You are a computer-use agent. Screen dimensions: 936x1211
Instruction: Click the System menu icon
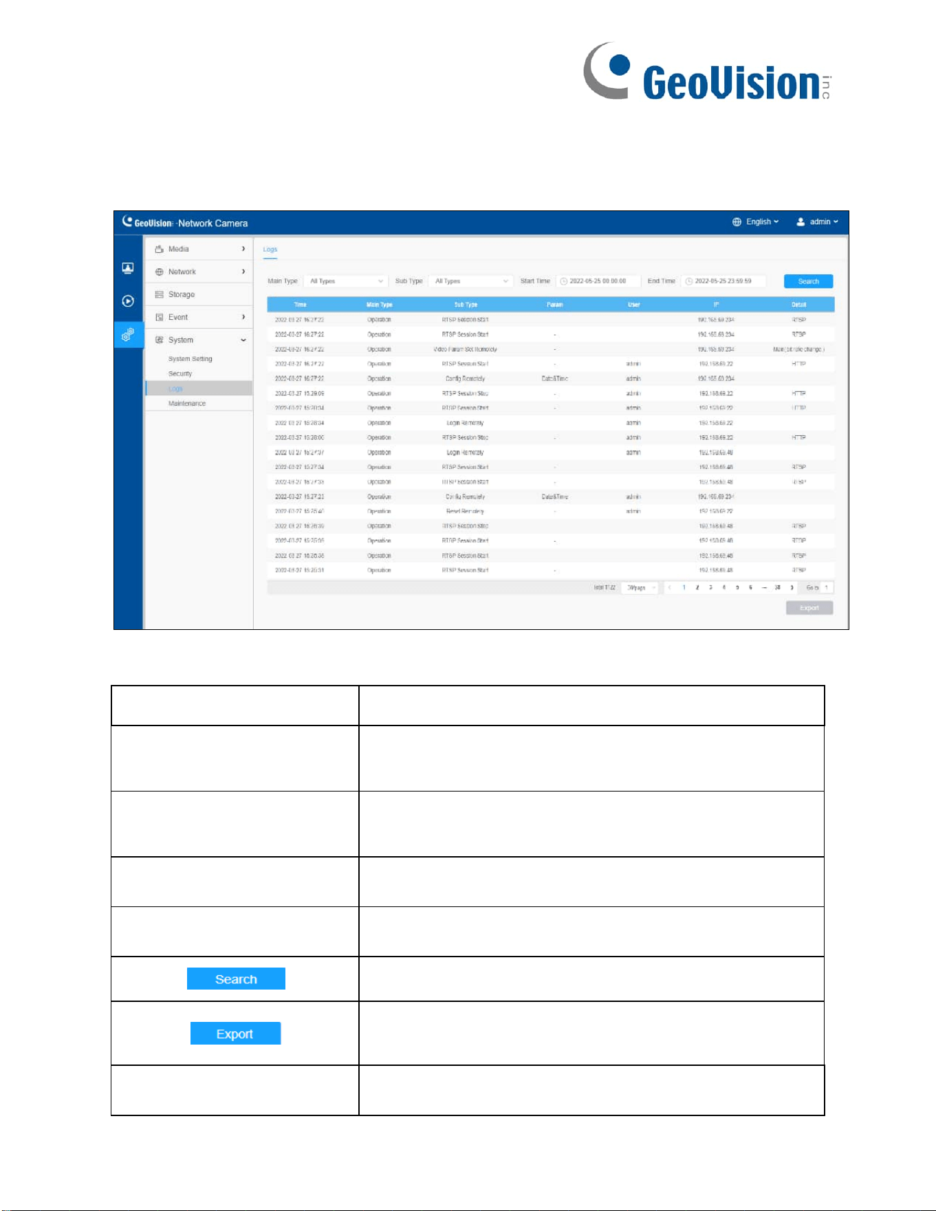pos(160,340)
